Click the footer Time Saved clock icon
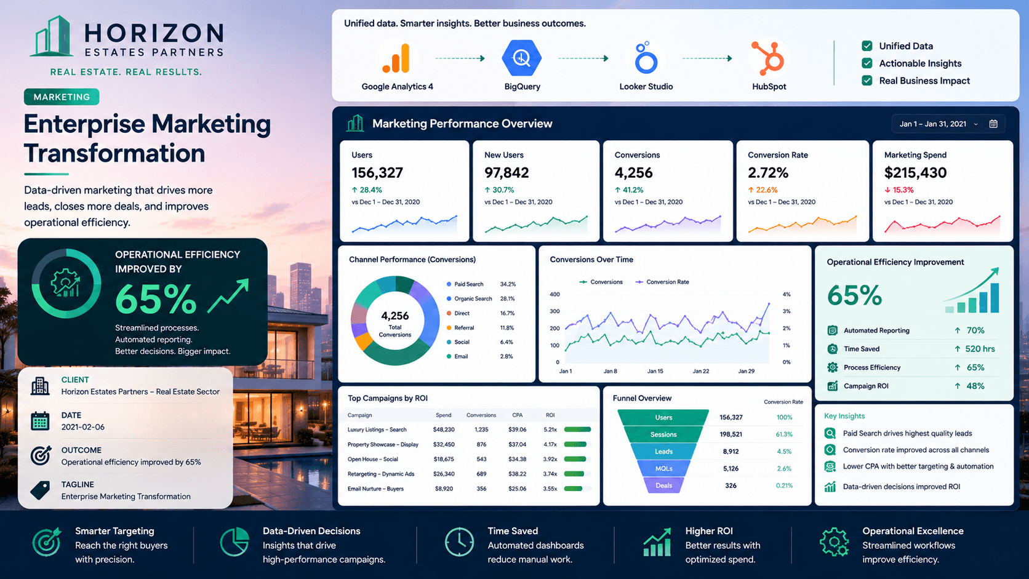Image resolution: width=1029 pixels, height=579 pixels. click(459, 542)
